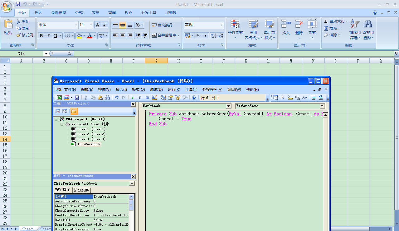Run the macro with the green play icon

tap(133, 98)
